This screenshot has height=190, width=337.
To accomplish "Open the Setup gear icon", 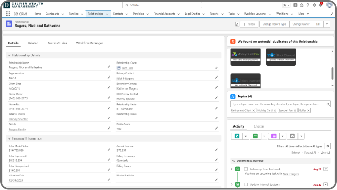I will (314, 5).
